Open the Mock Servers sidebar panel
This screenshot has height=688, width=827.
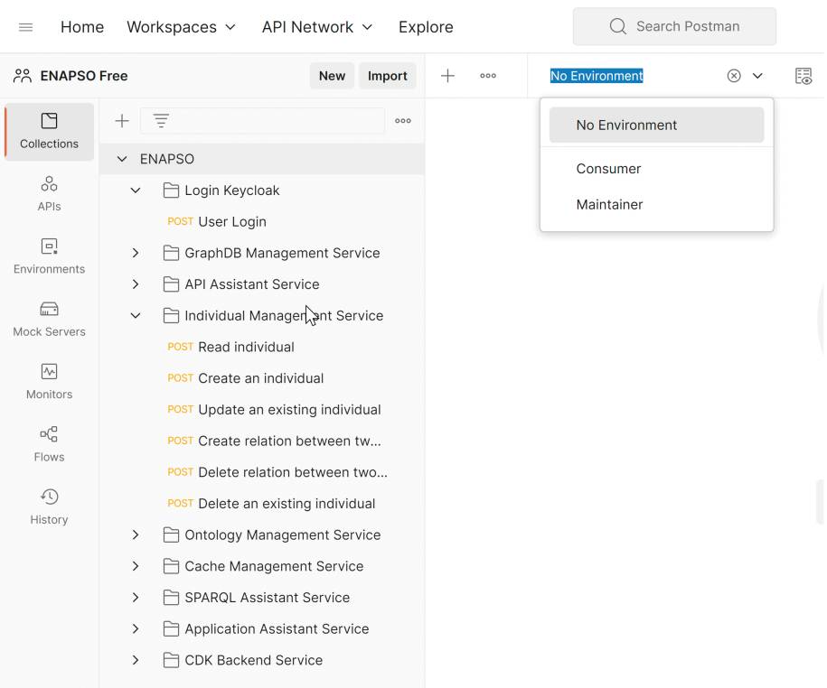tap(49, 320)
